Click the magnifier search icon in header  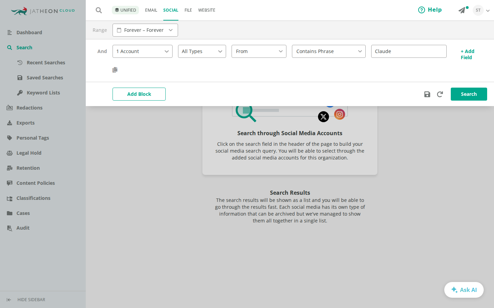[99, 10]
